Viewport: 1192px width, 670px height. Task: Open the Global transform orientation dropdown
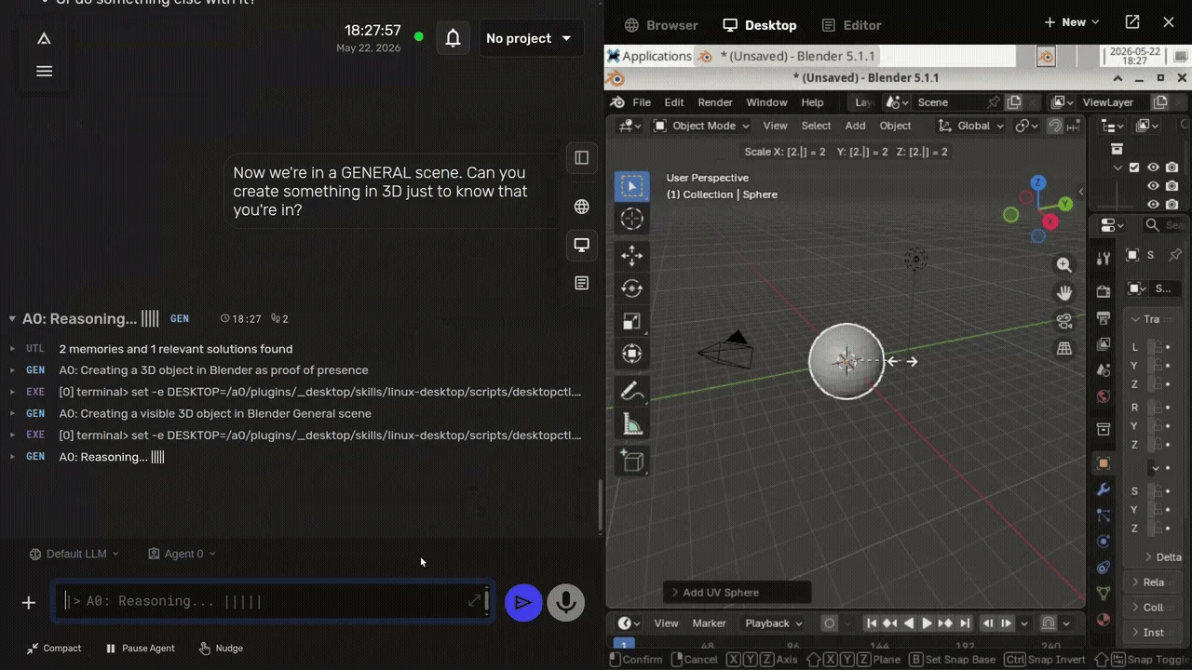coord(971,126)
